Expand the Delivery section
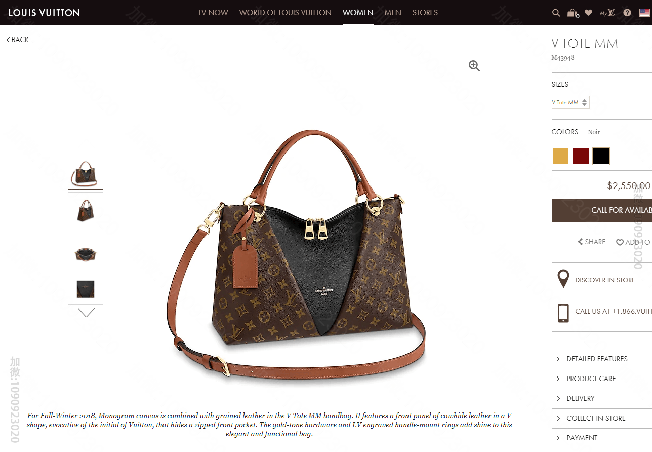The image size is (652, 452). pos(602,398)
